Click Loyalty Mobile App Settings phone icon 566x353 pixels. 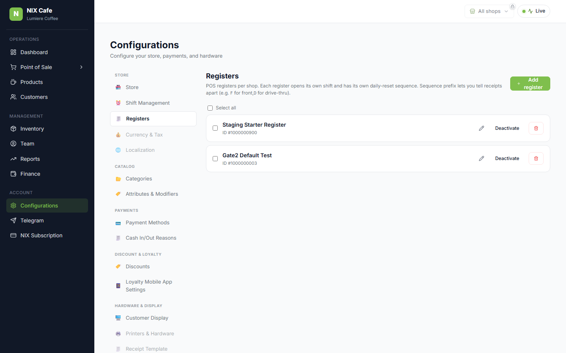point(118,286)
